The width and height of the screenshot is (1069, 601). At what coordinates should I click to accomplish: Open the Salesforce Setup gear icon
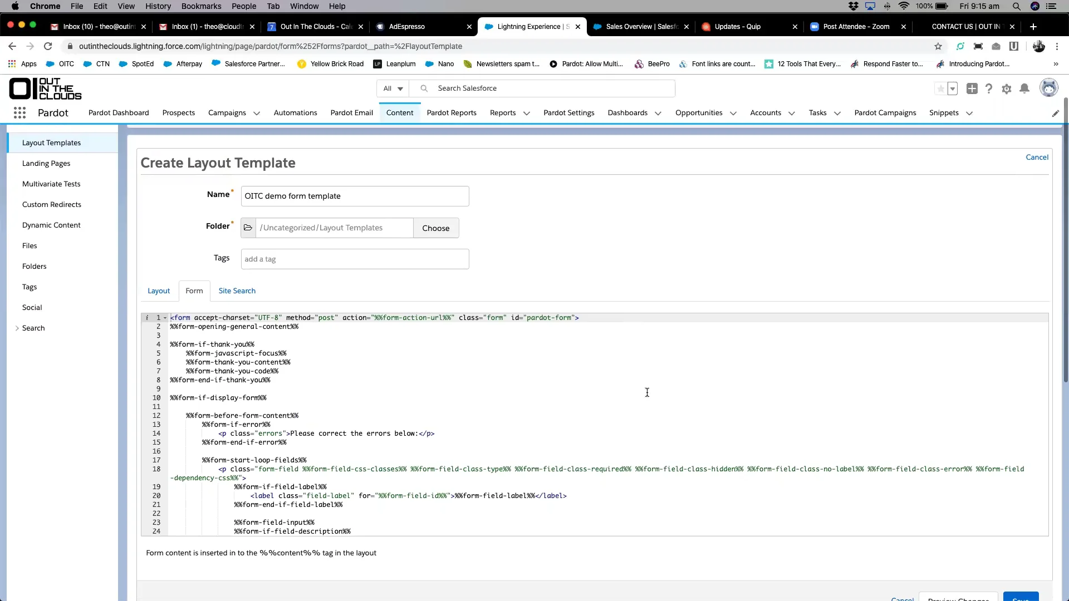[x=1007, y=88]
